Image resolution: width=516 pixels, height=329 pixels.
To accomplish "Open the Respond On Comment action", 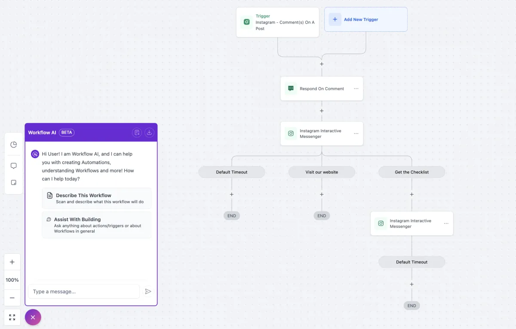I will point(322,88).
